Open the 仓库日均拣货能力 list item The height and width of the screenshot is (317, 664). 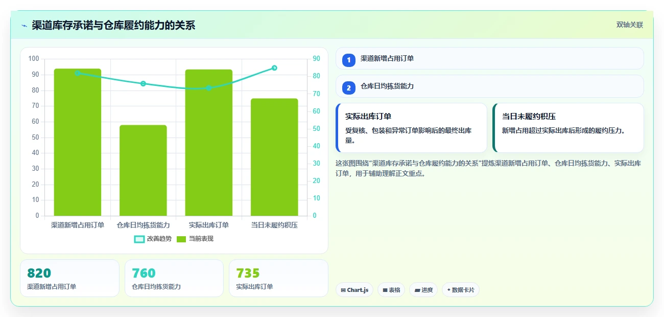click(x=489, y=86)
